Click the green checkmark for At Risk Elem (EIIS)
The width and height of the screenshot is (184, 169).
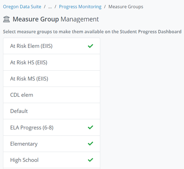pos(90,46)
